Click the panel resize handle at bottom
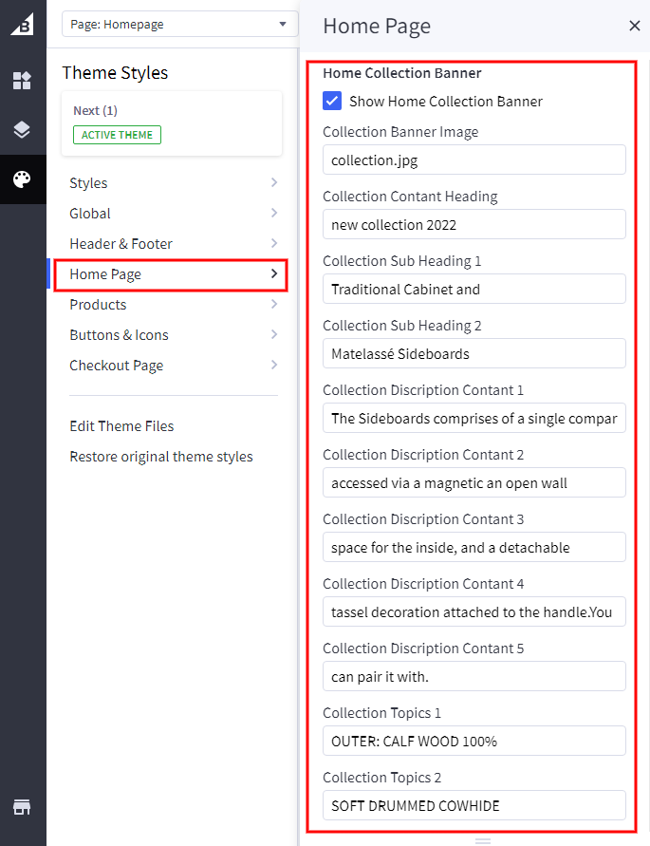Screen dimensions: 650x846 (x=483, y=840)
